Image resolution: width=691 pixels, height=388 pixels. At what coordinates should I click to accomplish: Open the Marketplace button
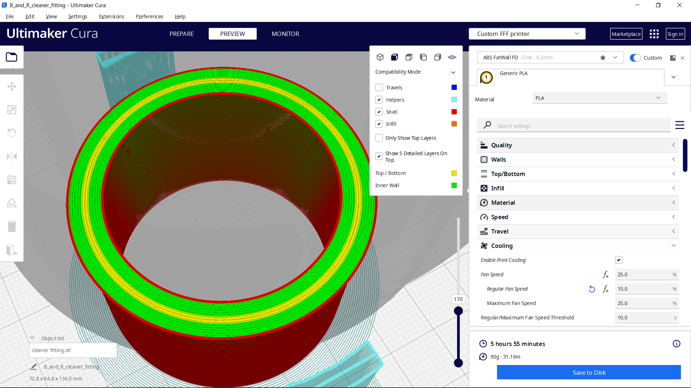click(626, 34)
